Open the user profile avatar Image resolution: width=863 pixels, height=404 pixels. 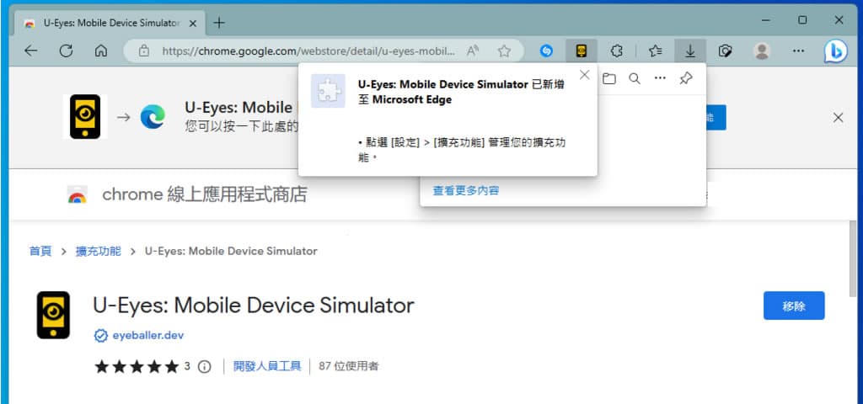[x=762, y=51]
